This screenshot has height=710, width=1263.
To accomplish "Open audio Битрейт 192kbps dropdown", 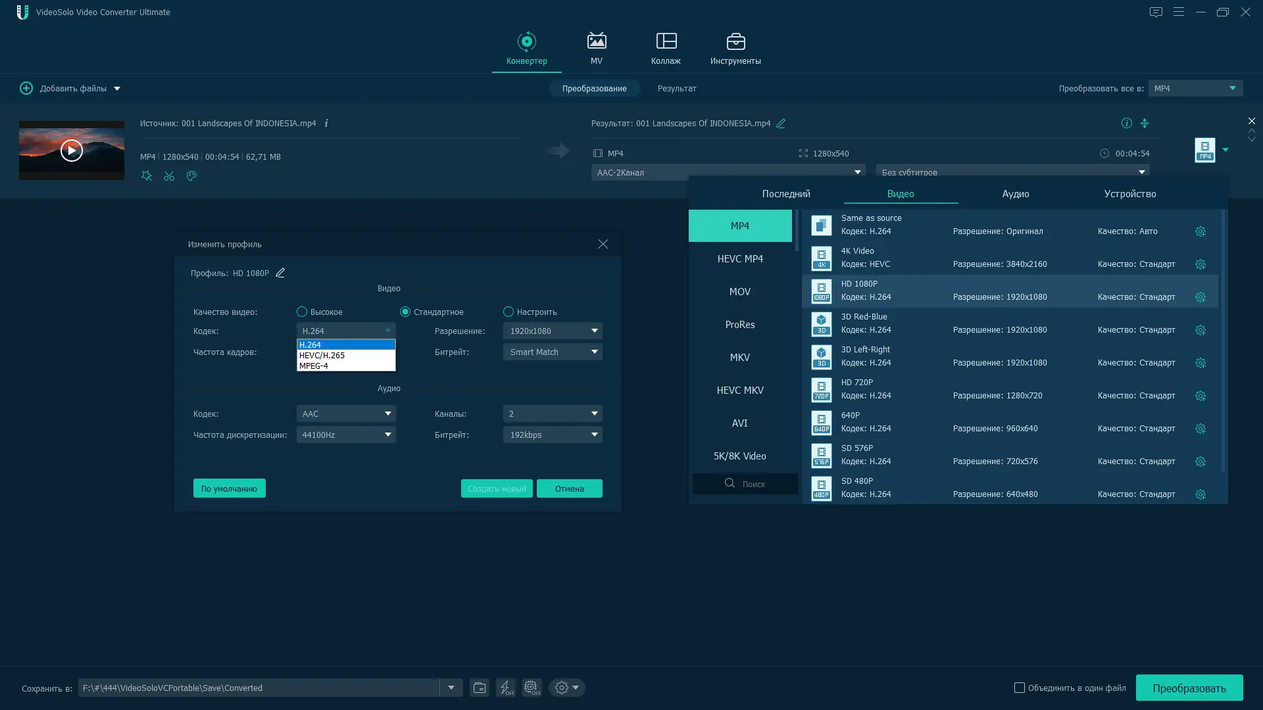I will tap(553, 435).
